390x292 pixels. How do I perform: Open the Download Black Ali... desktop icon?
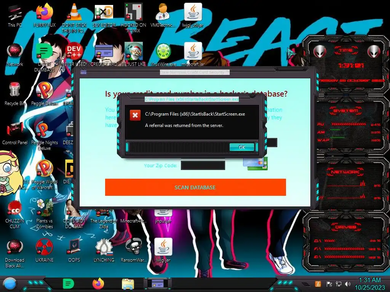tap(15, 254)
